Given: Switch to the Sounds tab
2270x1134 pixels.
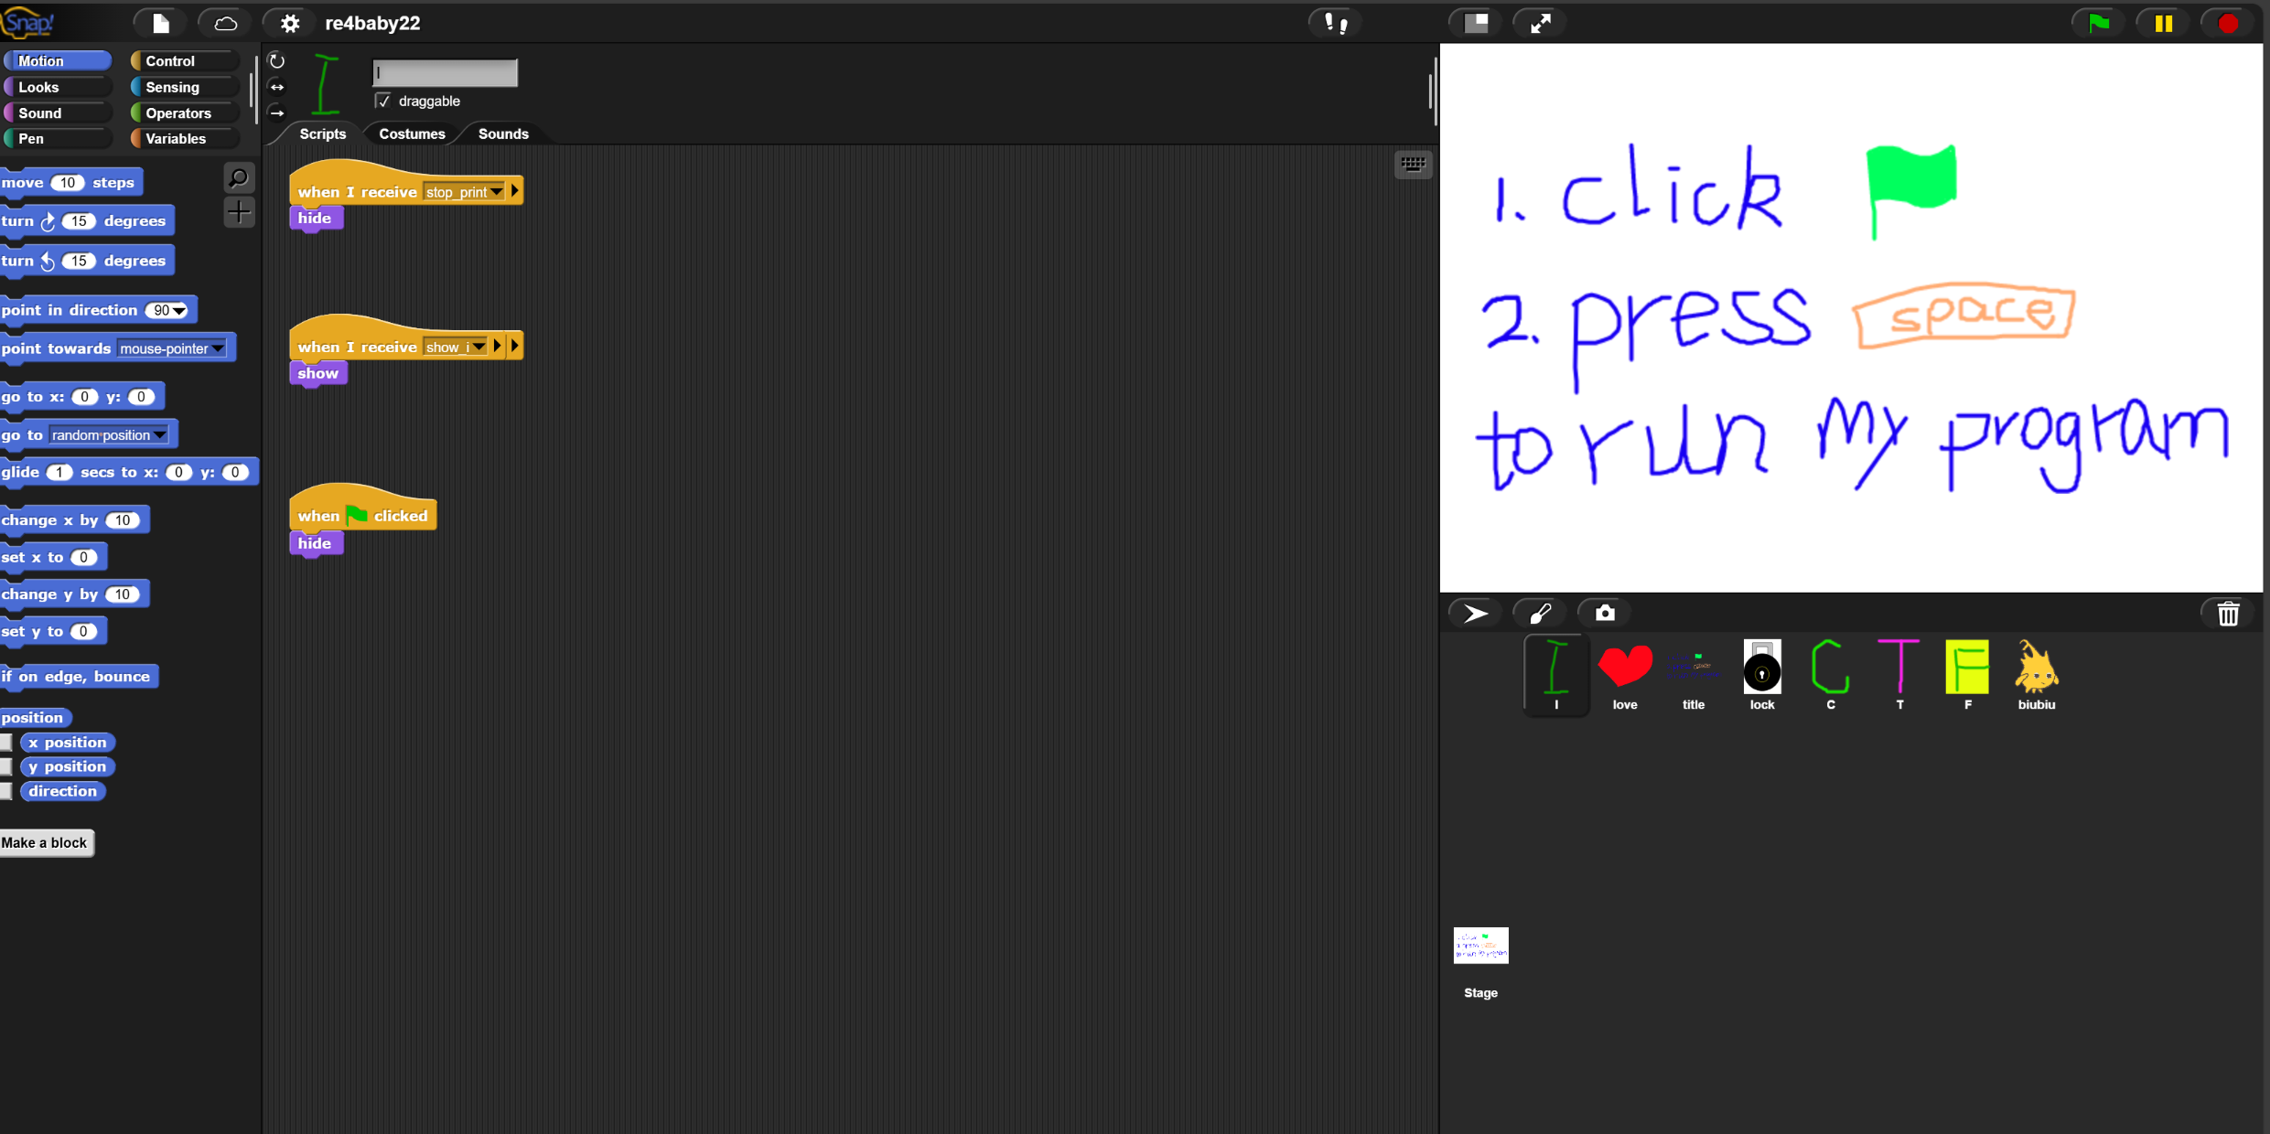Looking at the screenshot, I should [503, 134].
